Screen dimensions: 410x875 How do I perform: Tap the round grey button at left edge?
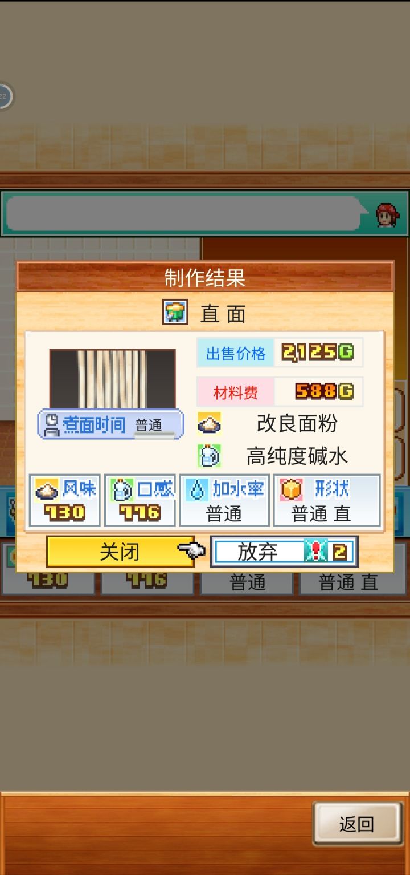[4, 96]
